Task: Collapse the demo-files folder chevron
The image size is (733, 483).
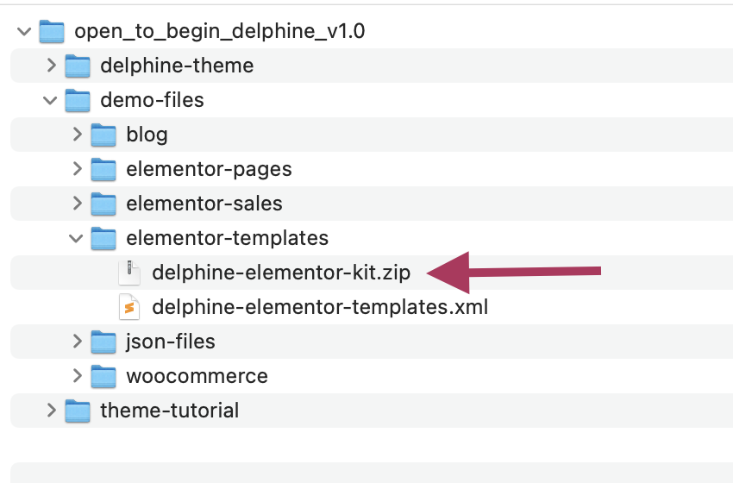Action: [x=51, y=100]
